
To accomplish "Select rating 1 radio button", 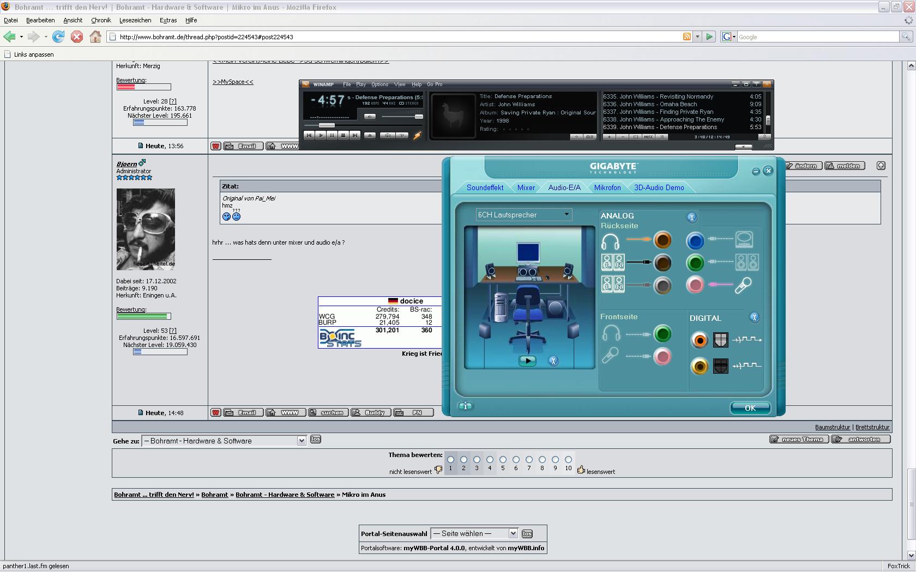I will tap(450, 460).
